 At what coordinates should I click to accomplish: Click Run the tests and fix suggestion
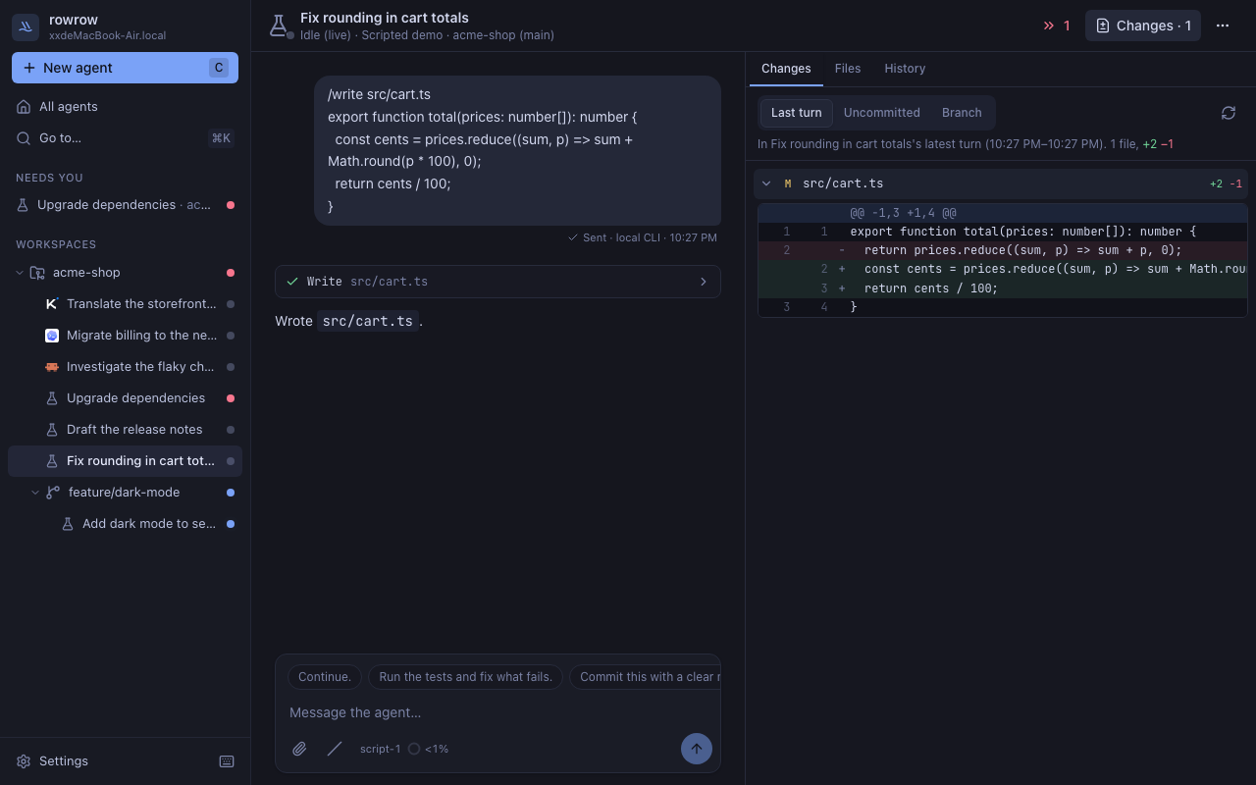[x=466, y=677]
